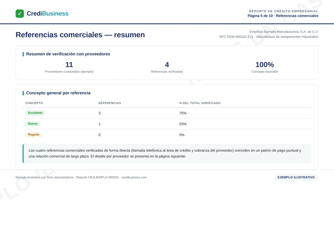Click the green CrediBusiness checkmark logo icon
334x244 pixels.
(20, 14)
